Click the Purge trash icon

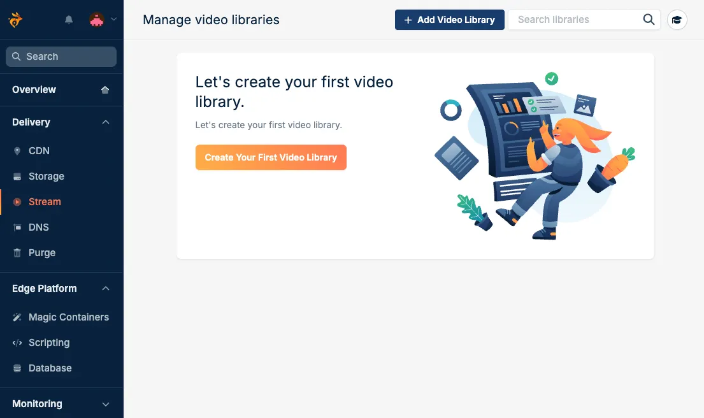(x=17, y=252)
